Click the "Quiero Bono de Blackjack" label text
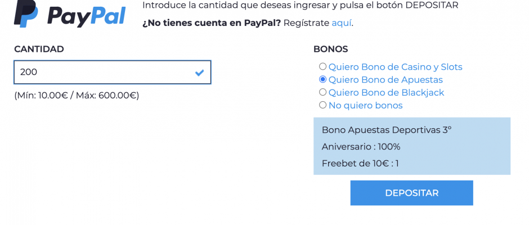529x225 pixels. pos(386,93)
